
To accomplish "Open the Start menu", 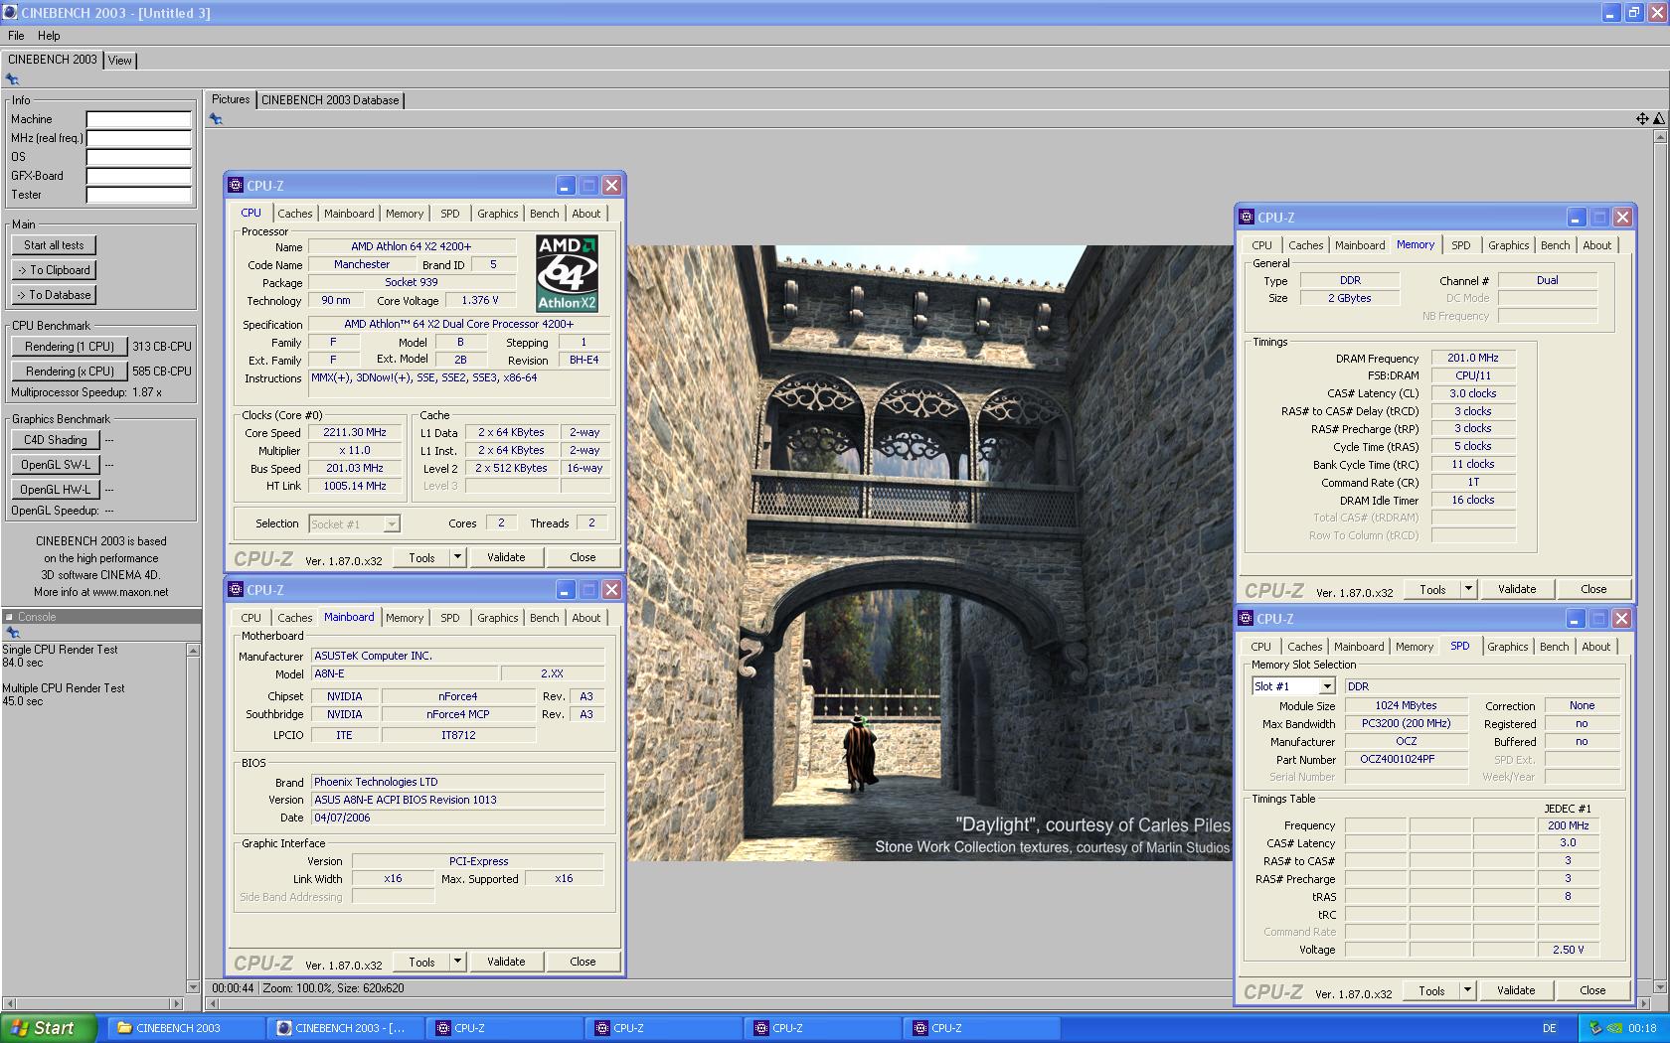I will (x=49, y=1028).
